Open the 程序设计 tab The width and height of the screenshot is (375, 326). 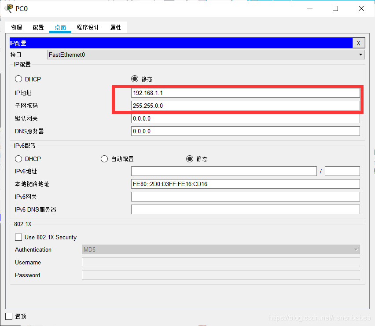[x=88, y=27]
